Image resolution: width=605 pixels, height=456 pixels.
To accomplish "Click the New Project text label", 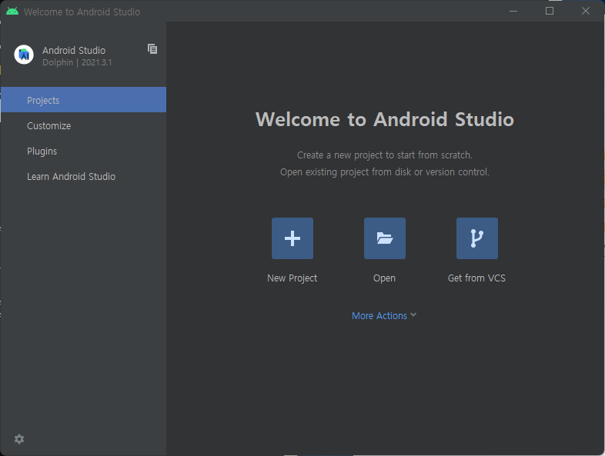I will coord(292,278).
